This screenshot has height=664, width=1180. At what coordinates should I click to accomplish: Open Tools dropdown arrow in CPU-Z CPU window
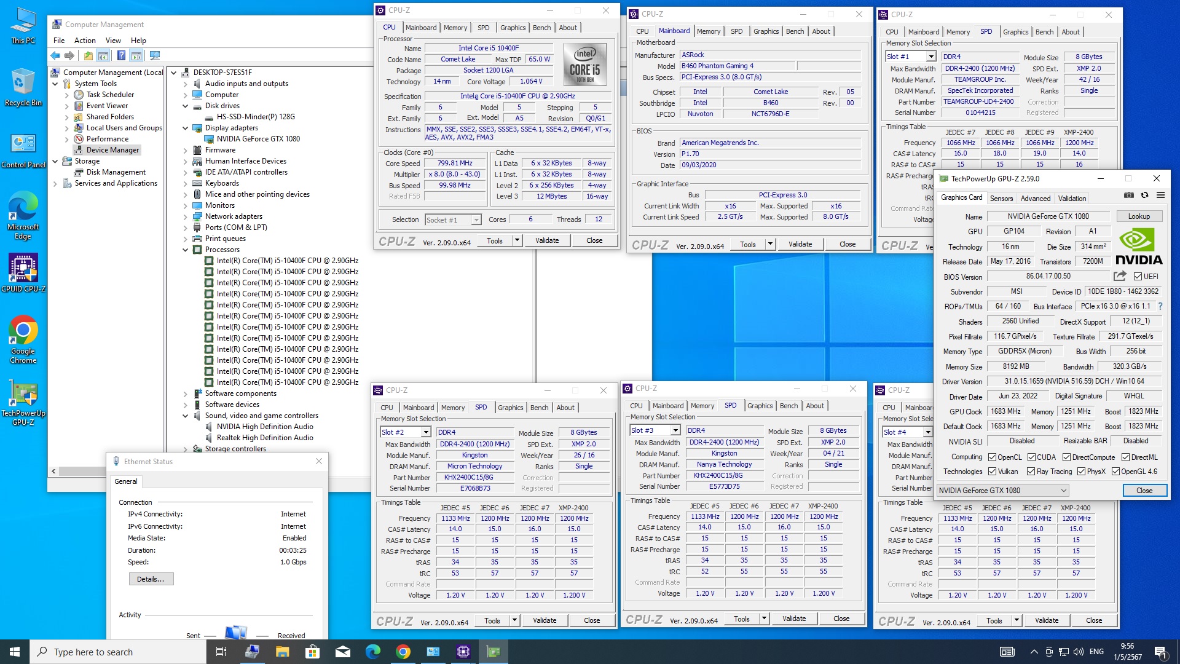(x=517, y=240)
